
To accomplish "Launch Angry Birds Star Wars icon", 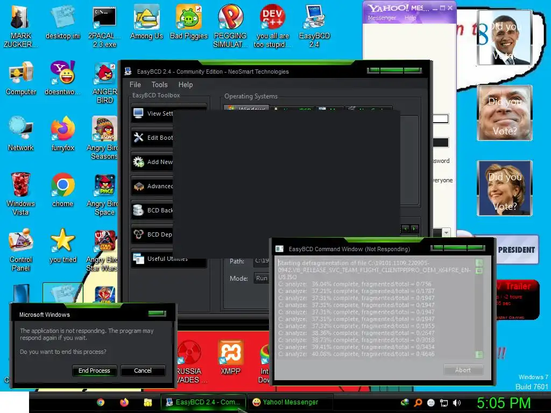I will (103, 250).
